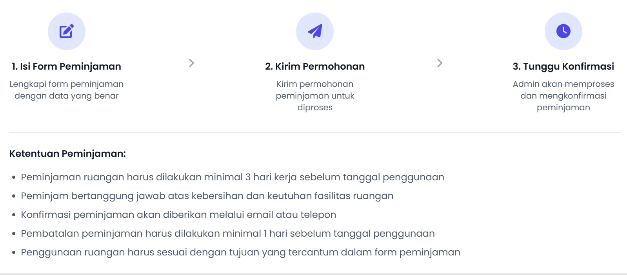Click the edit form pencil icon
Screen dimensions: 627x275
click(x=67, y=31)
